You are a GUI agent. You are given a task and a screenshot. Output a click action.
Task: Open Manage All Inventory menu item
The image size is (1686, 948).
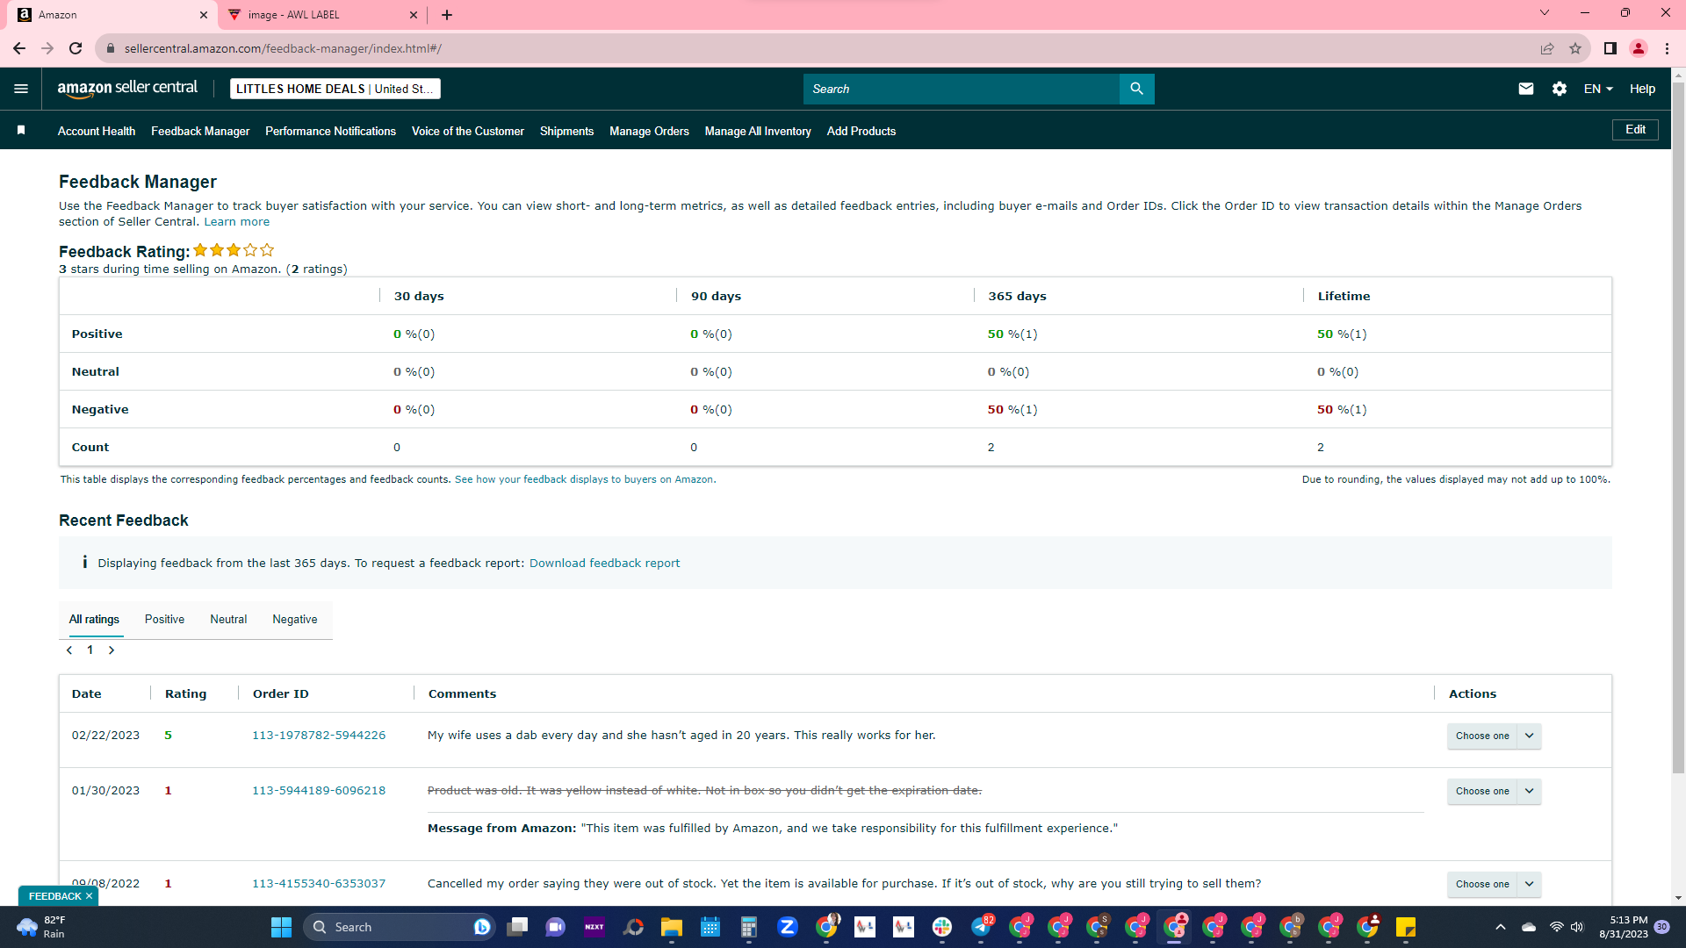coord(758,131)
